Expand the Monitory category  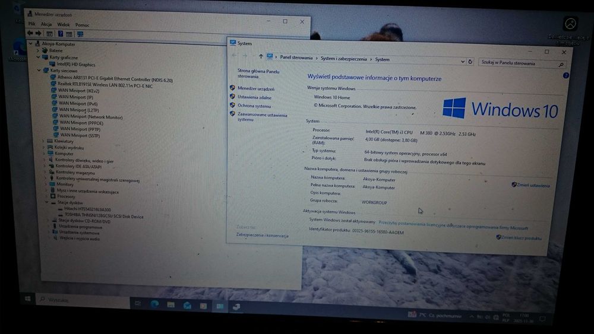pos(46,185)
